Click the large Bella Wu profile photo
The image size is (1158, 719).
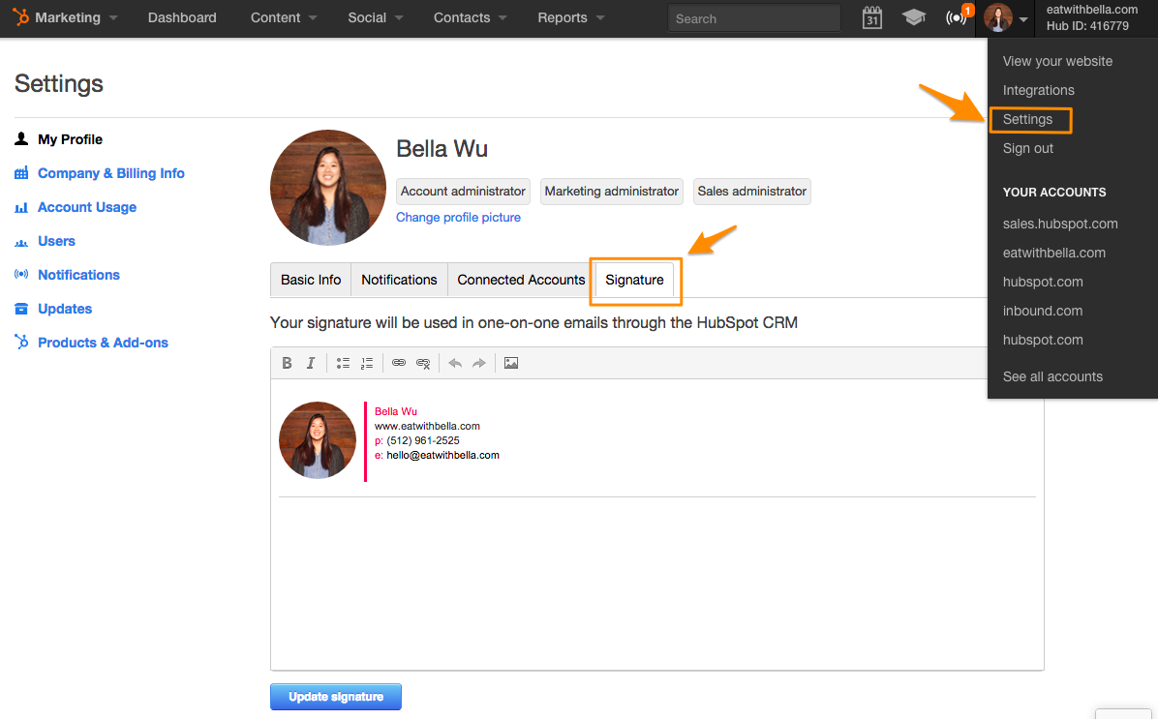328,188
